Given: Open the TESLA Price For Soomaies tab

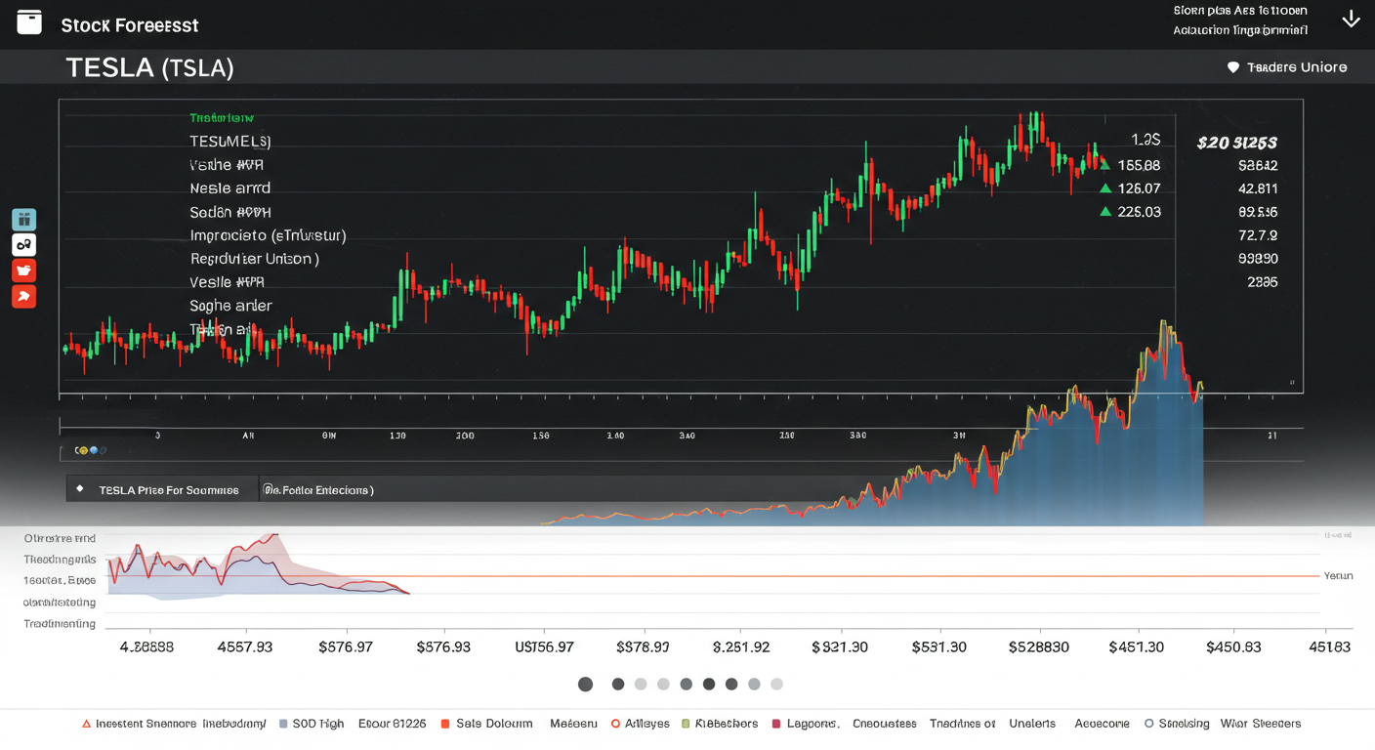Looking at the screenshot, I should tap(162, 489).
